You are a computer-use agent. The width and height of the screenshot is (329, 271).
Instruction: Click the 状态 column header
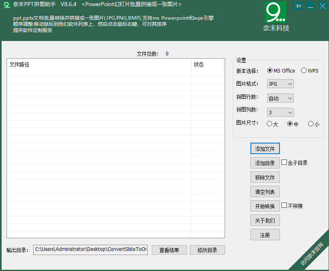pyautogui.click(x=207, y=64)
